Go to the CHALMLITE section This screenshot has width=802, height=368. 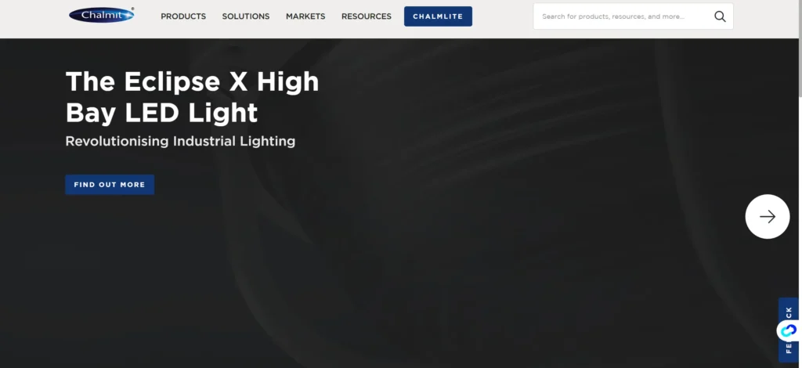pyautogui.click(x=438, y=16)
